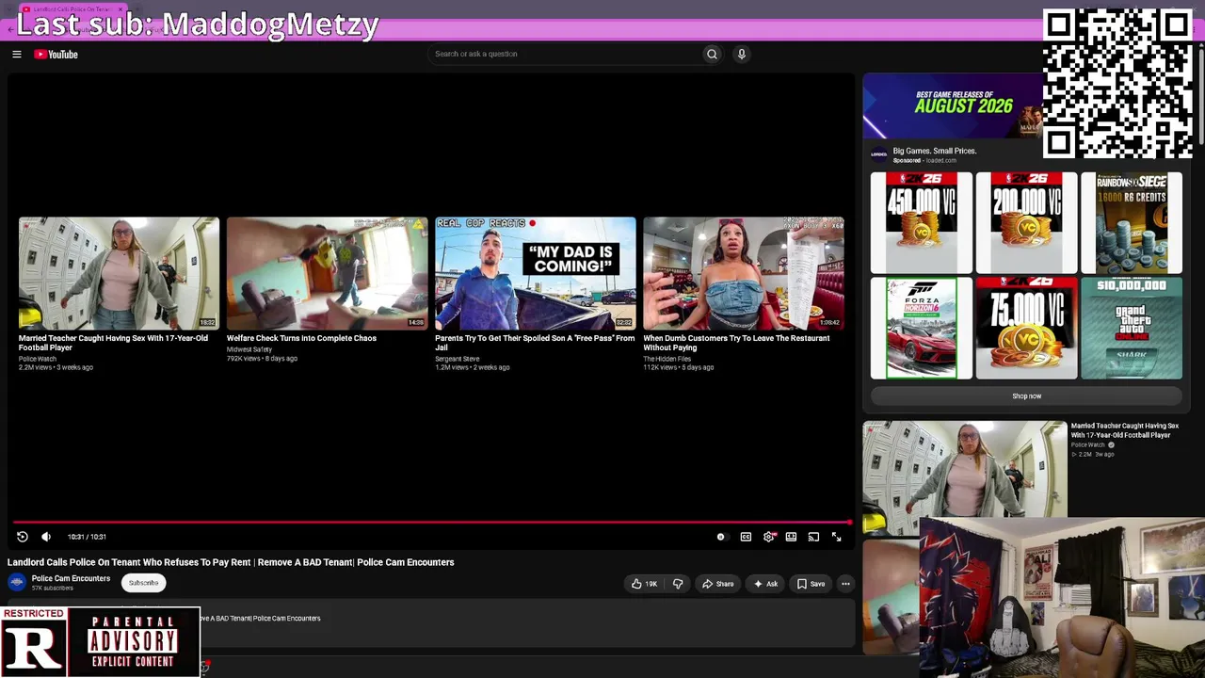This screenshot has height=678, width=1205.
Task: Select the Forza Horizon product tile
Action: coord(922,328)
